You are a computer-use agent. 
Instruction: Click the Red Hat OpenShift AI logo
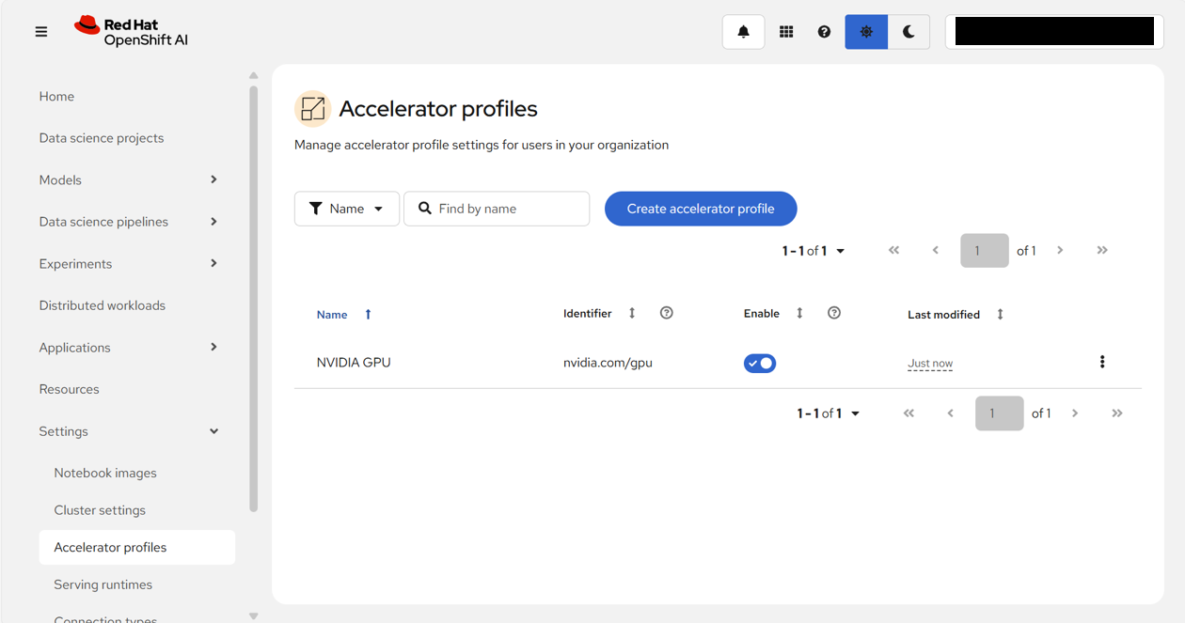click(132, 32)
